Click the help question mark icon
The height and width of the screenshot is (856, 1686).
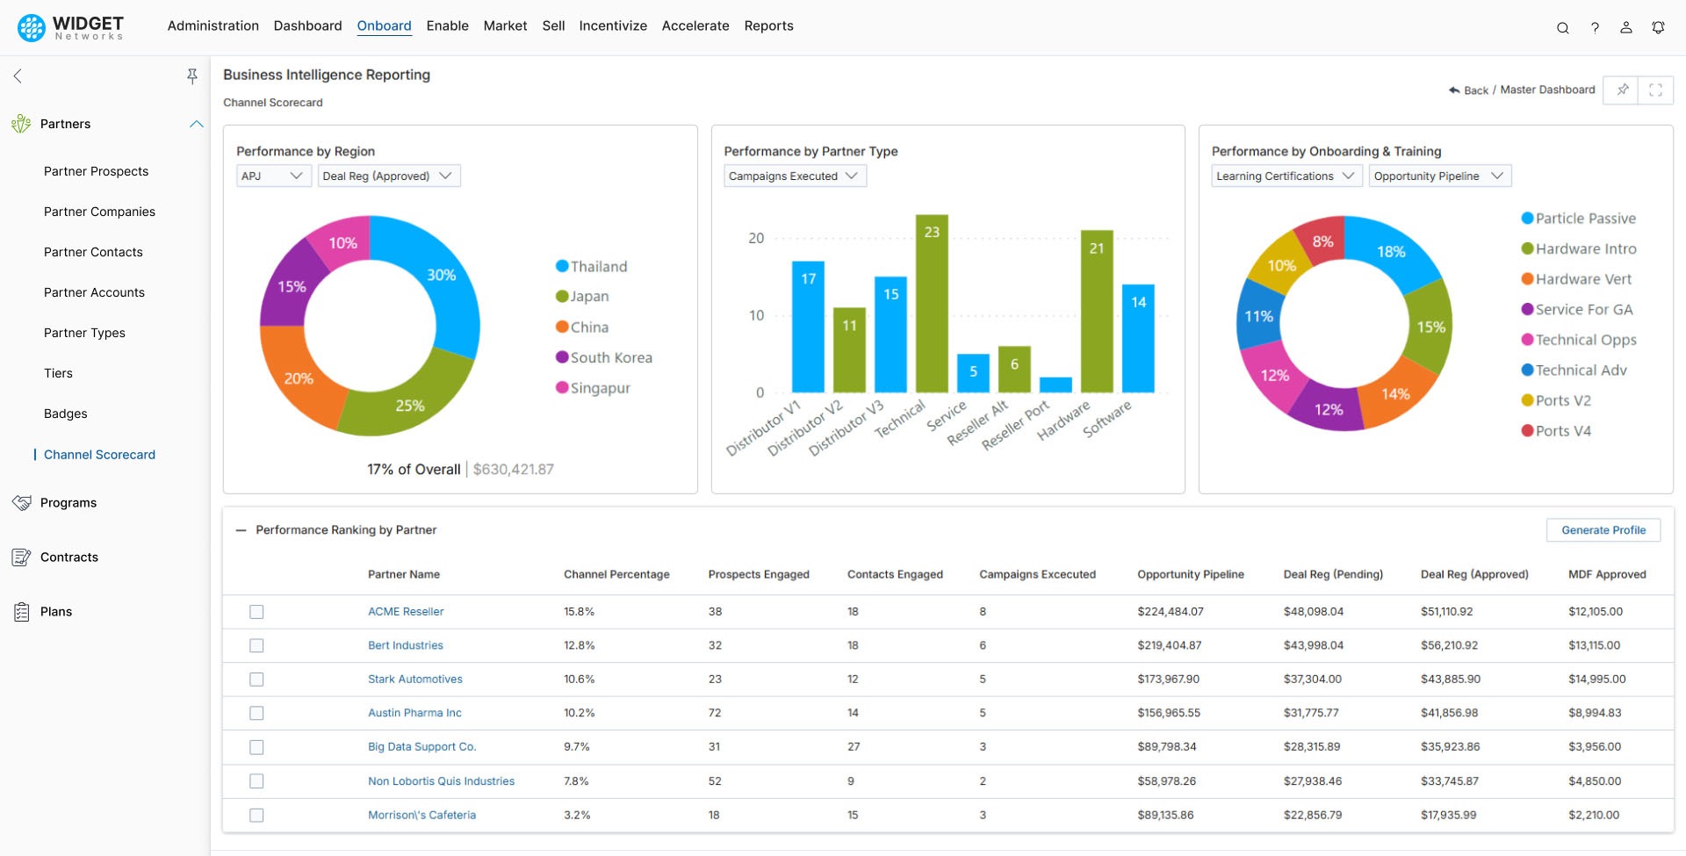point(1596,27)
